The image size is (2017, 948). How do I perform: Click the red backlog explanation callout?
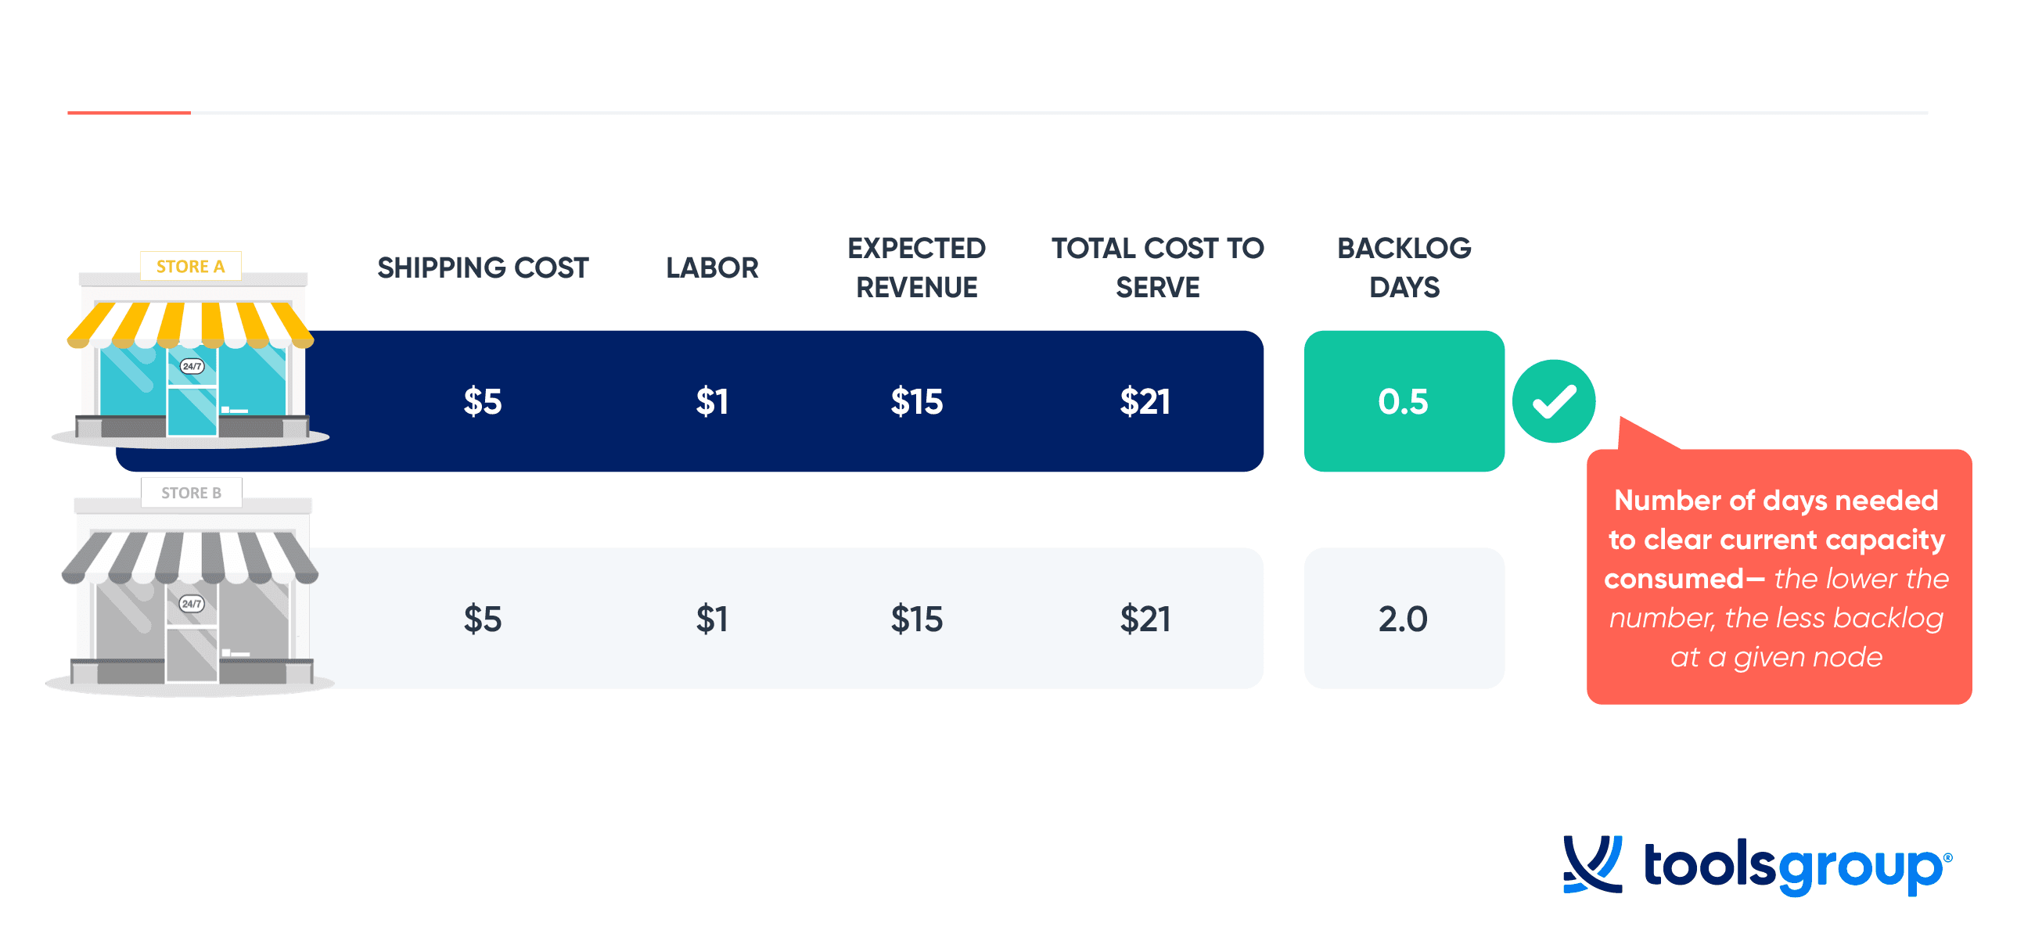coord(1779,576)
